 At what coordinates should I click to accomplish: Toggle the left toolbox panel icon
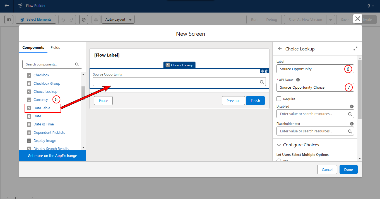pos(9,20)
